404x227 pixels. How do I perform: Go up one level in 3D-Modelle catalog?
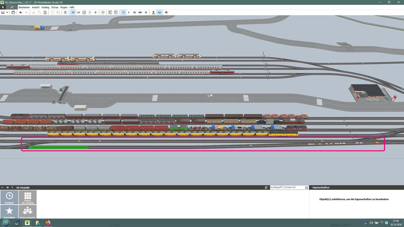point(12,187)
